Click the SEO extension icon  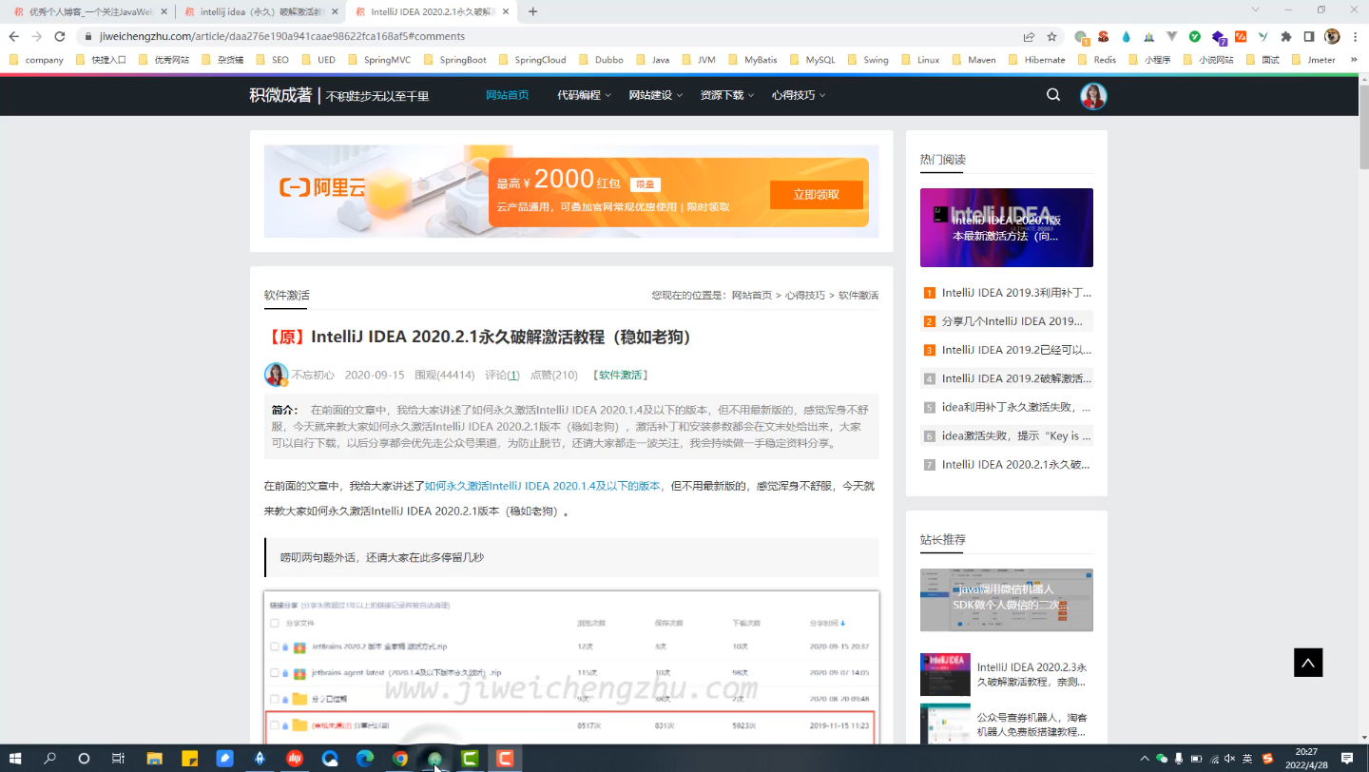[x=1104, y=36]
